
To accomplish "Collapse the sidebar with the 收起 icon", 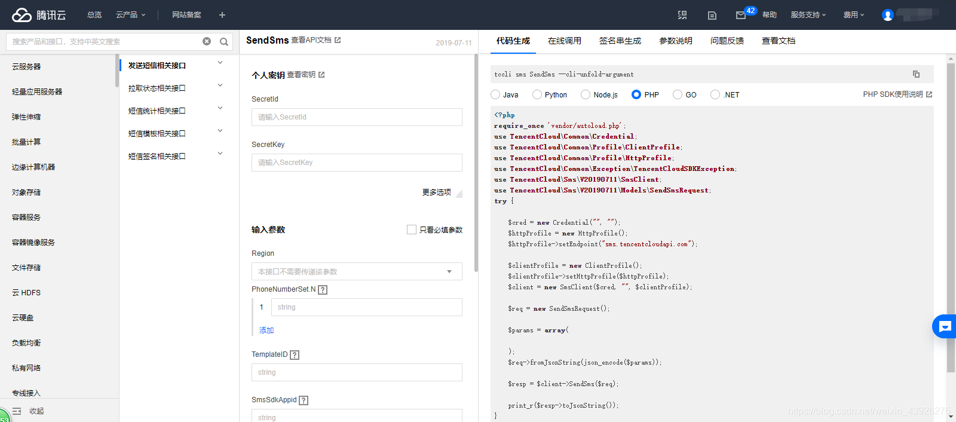I will tap(17, 411).
